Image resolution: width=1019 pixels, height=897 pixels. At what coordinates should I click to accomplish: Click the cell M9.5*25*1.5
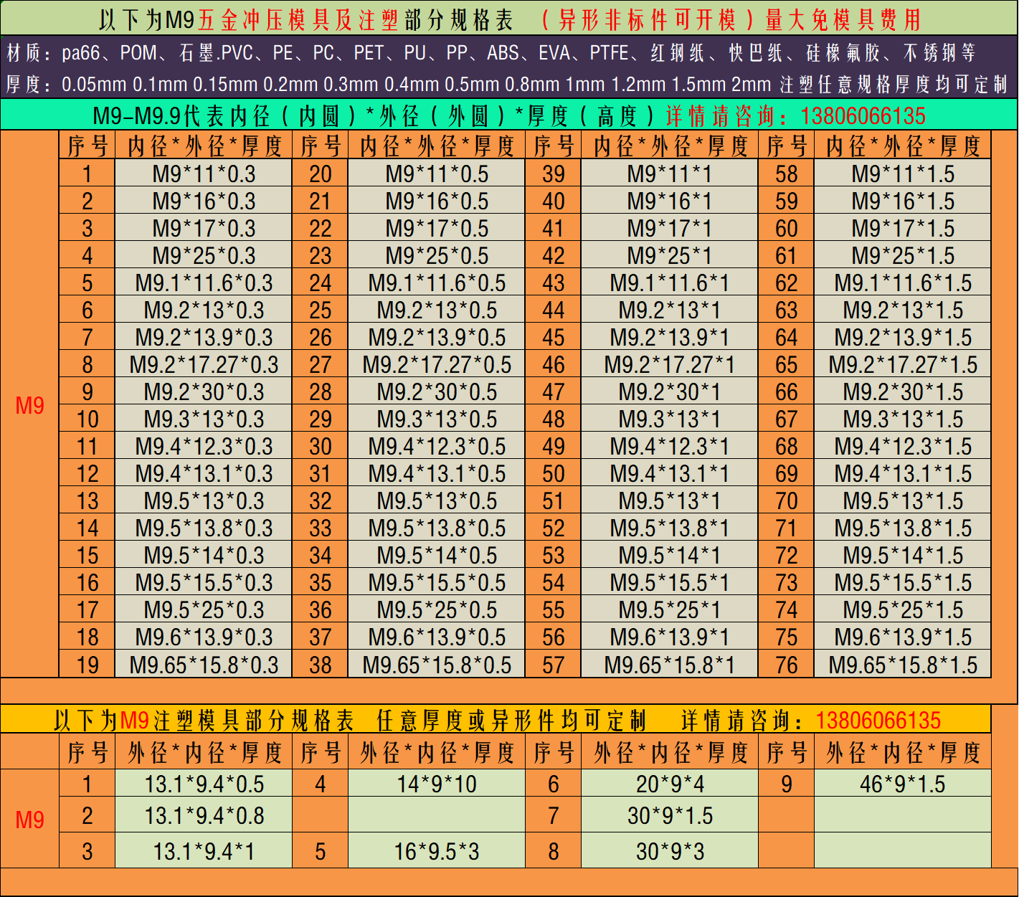pyautogui.click(x=903, y=609)
